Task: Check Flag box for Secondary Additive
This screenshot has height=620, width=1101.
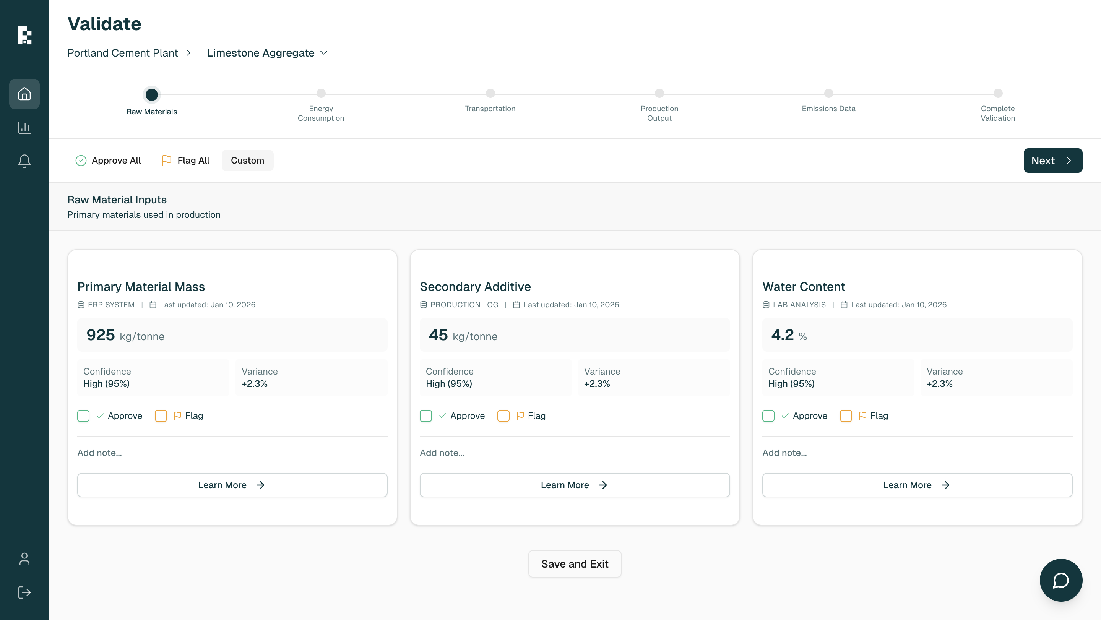Action: point(503,416)
